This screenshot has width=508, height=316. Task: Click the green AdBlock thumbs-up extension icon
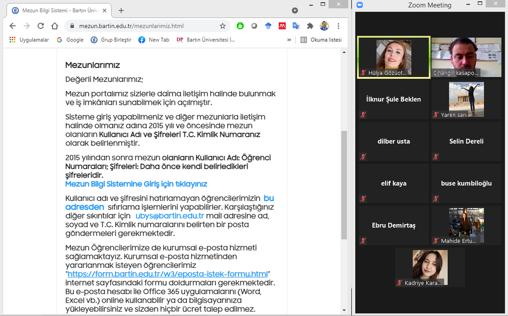tap(240, 26)
